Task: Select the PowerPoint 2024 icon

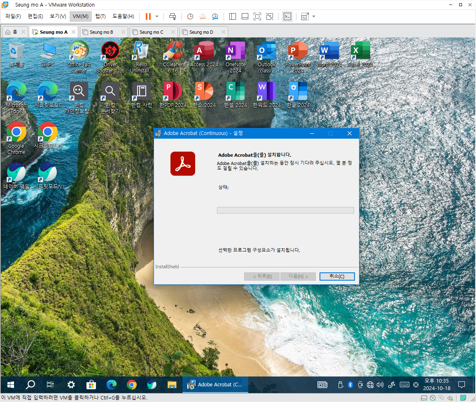Action: (x=298, y=57)
